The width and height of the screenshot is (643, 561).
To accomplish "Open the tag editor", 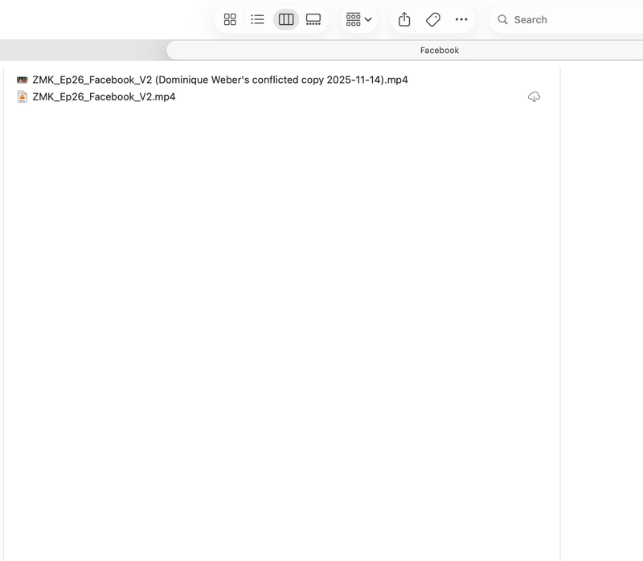I will (x=433, y=19).
